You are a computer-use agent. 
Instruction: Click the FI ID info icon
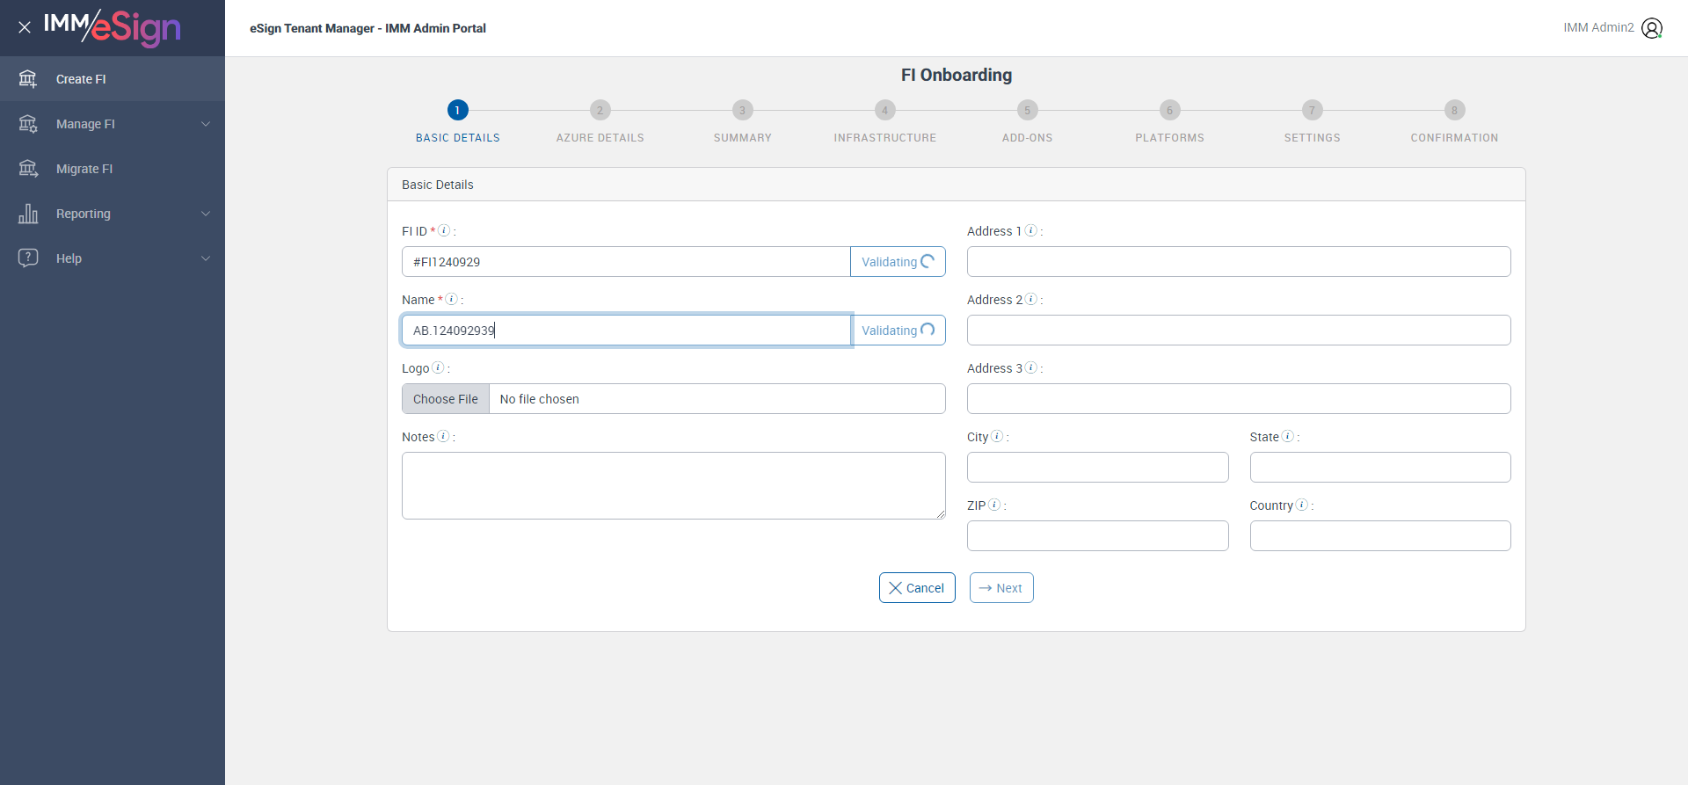[445, 231]
